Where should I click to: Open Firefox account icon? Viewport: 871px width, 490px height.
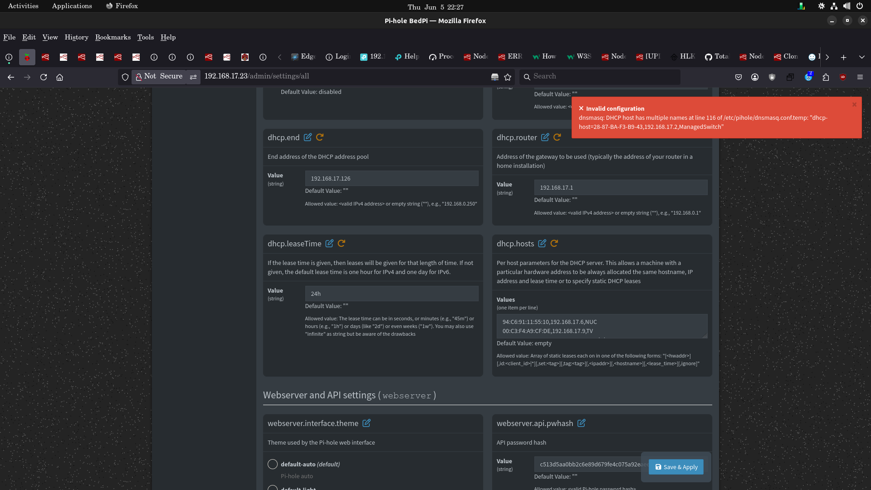click(x=755, y=77)
